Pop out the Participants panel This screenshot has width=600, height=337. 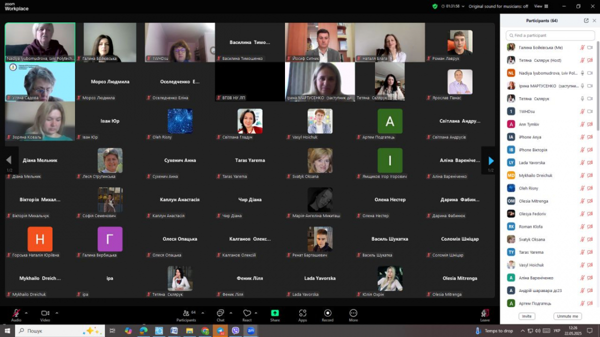(x=586, y=20)
